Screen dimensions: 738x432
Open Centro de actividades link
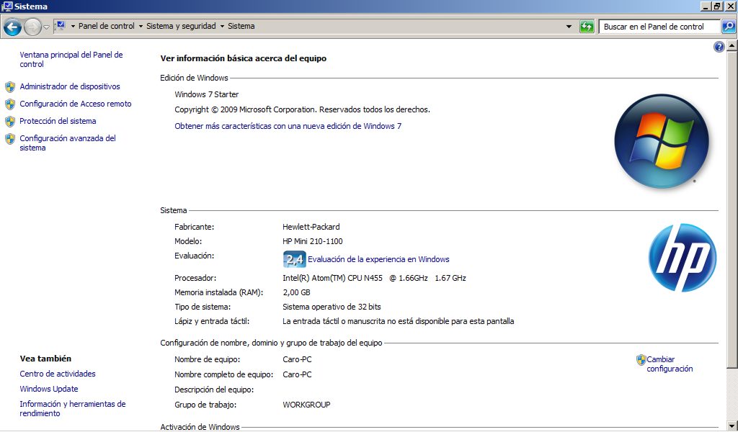pos(58,374)
